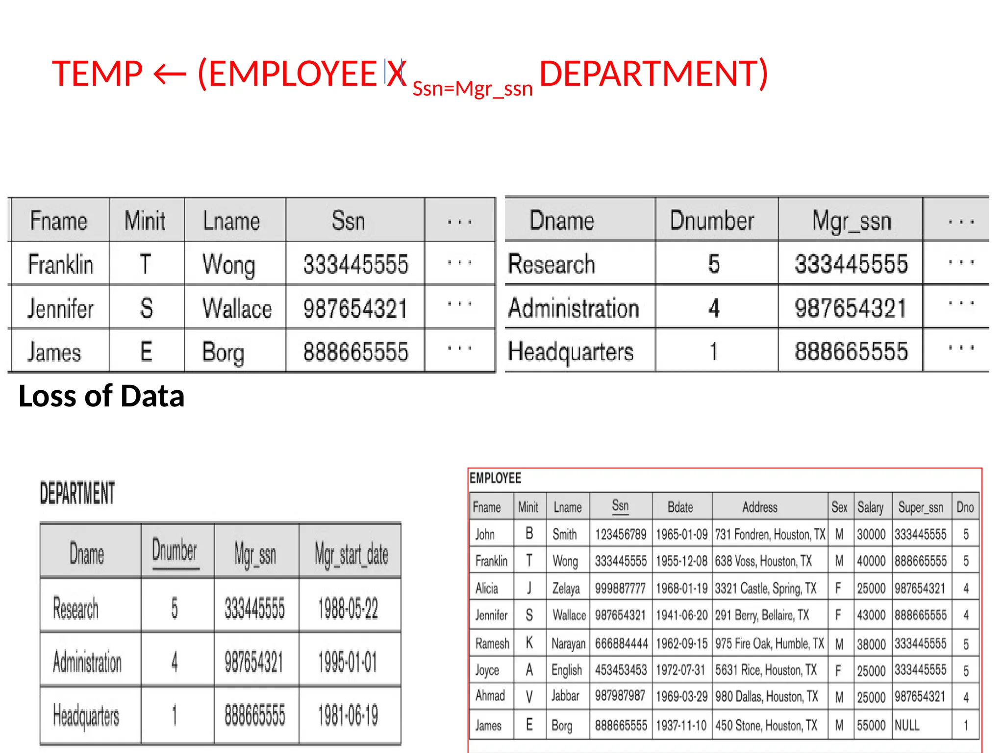This screenshot has width=1004, height=753.
Task: Select Ssn '123456789' cell
Action: 621,534
